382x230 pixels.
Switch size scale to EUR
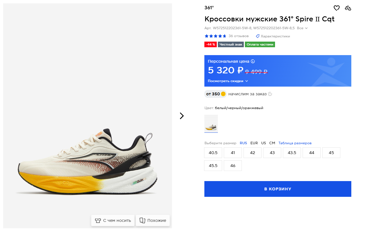point(254,143)
